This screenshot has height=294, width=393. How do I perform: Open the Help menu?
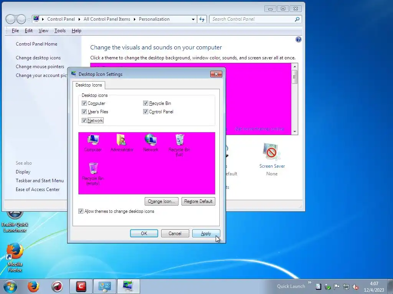point(76,31)
